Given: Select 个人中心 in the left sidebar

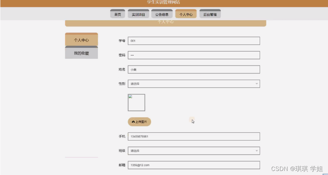Looking at the screenshot, I should (81, 39).
